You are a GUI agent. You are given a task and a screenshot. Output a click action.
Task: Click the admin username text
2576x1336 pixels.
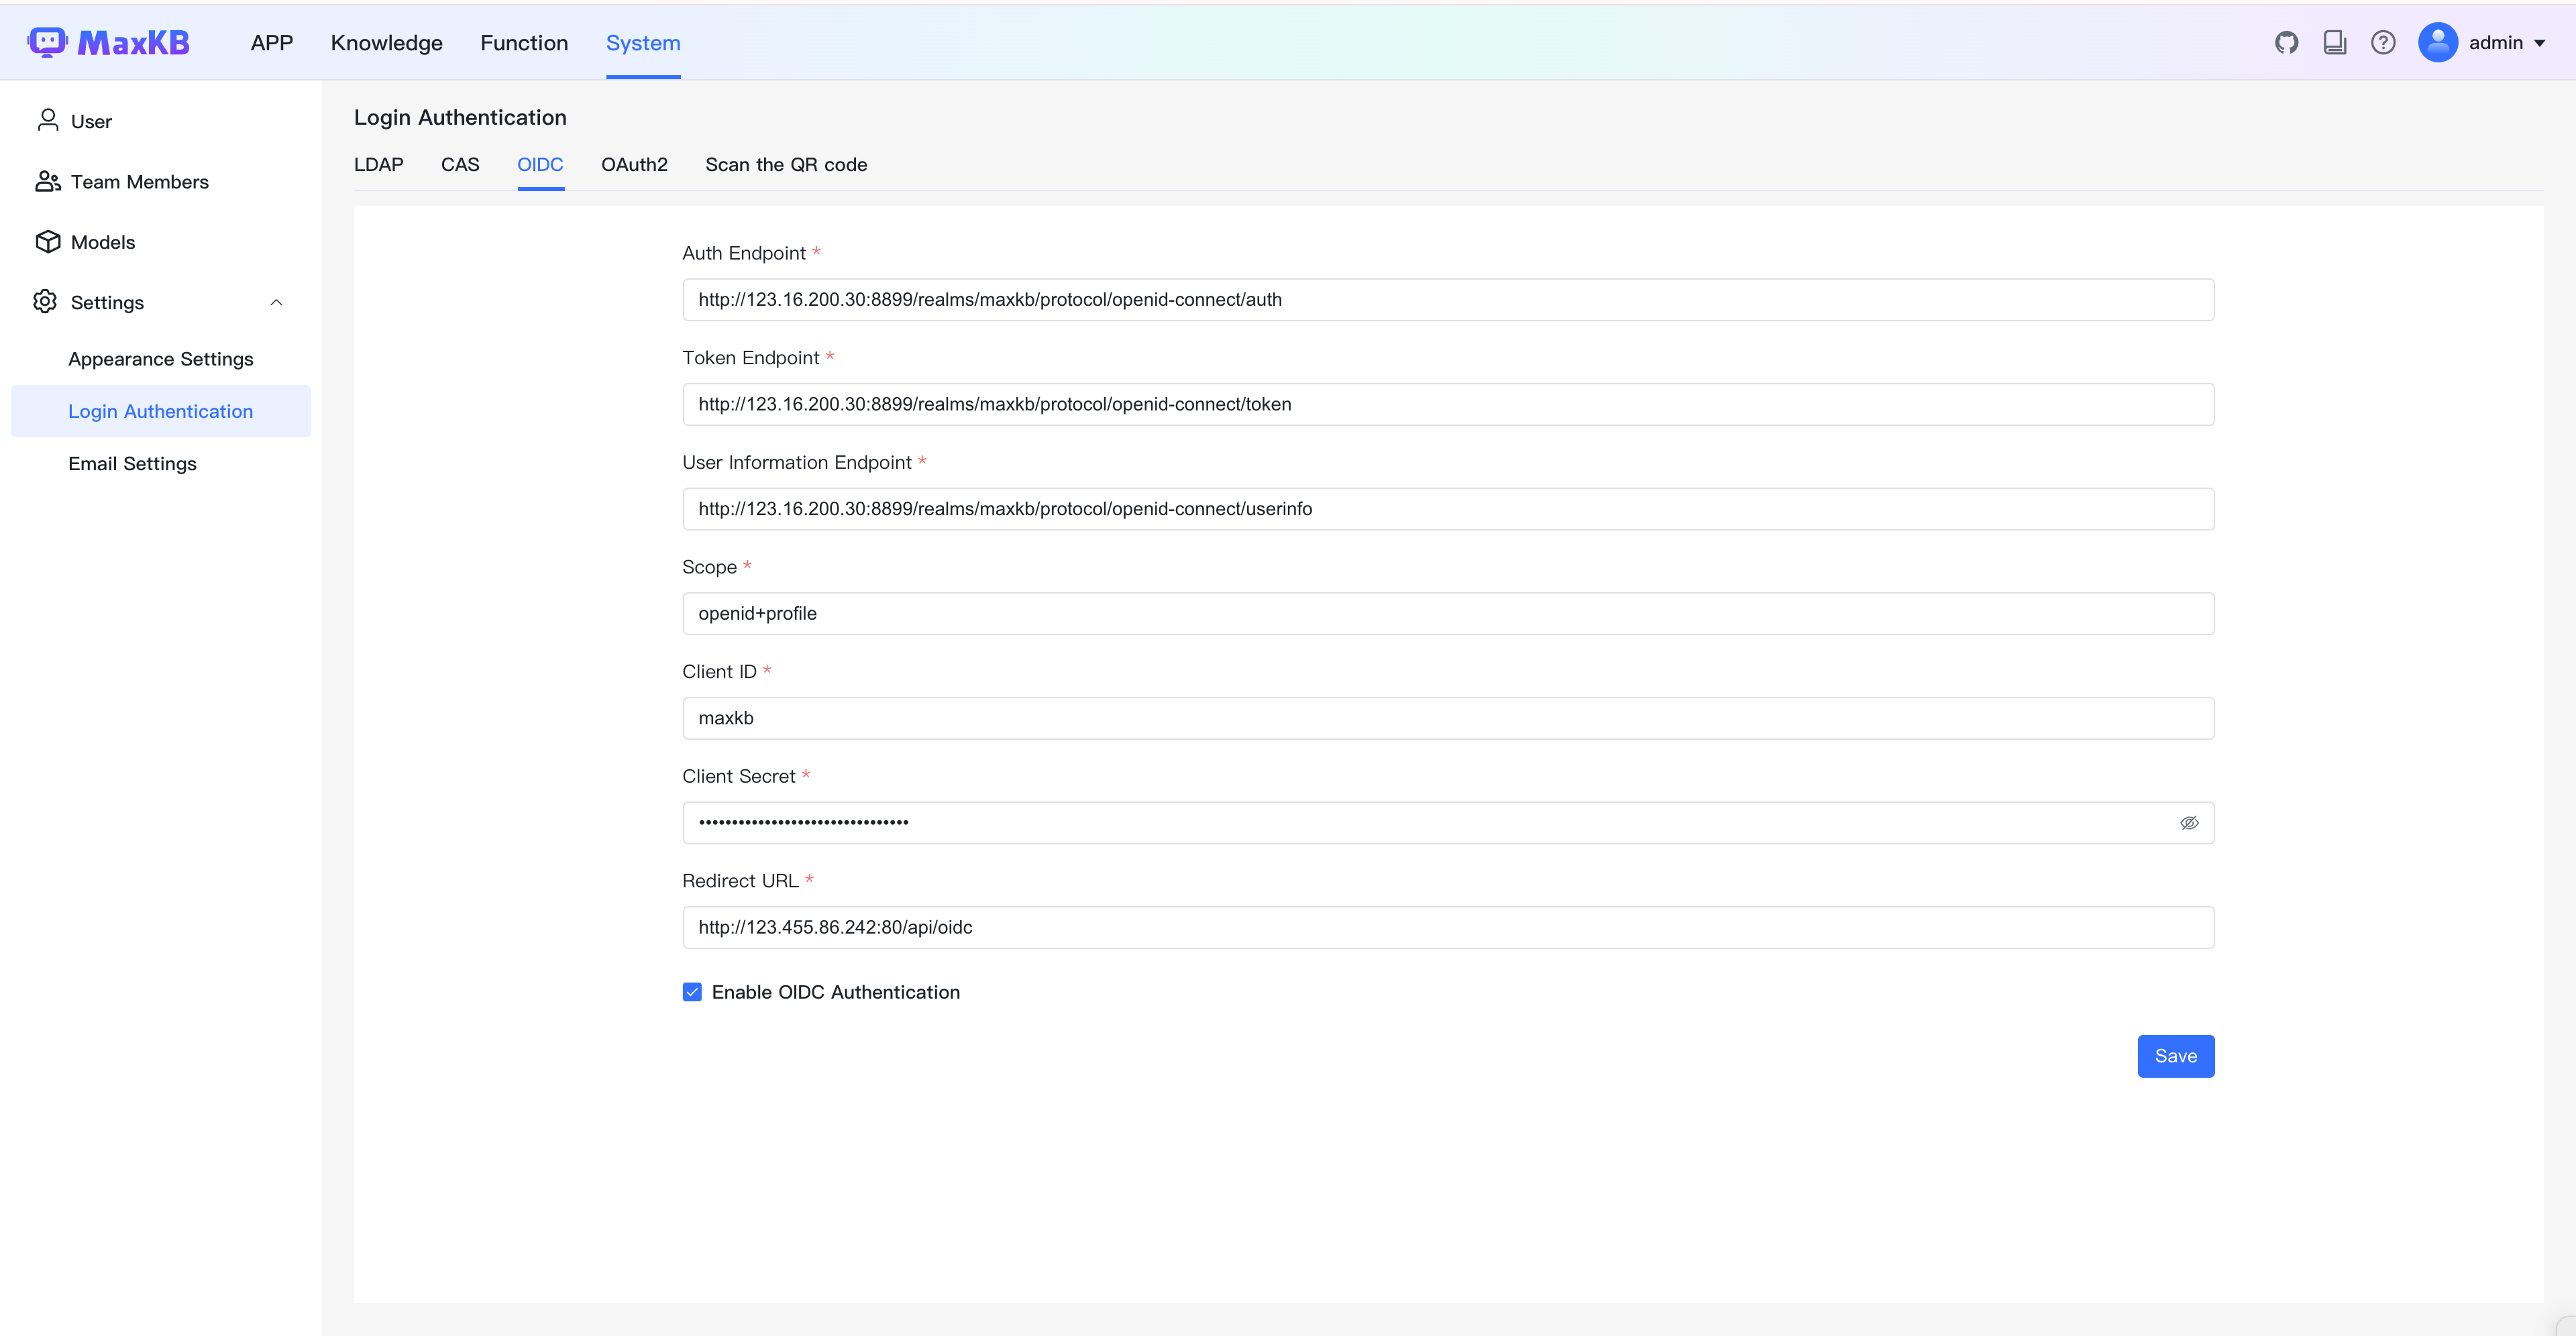2496,43
